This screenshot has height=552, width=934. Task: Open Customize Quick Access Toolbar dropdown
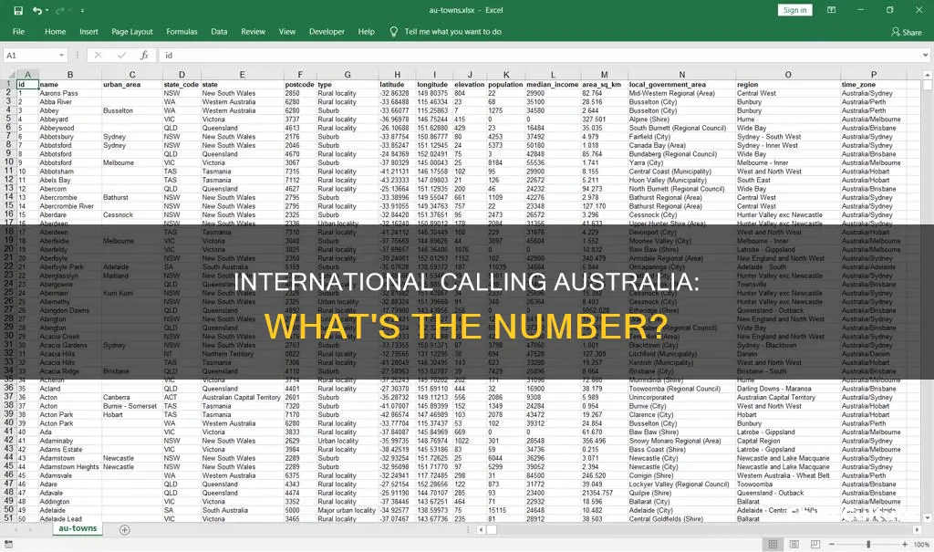pos(82,11)
